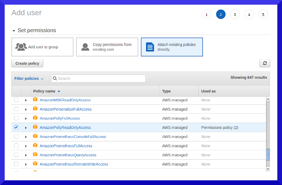This screenshot has width=282, height=185.
Task: Click the 'Showing 647 results' text
Action: (249, 78)
